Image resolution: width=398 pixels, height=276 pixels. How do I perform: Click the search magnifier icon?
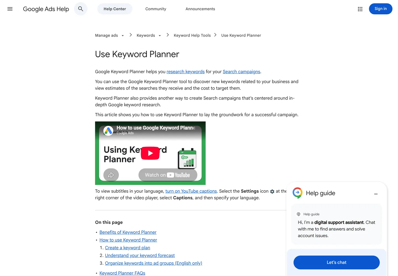(x=81, y=9)
